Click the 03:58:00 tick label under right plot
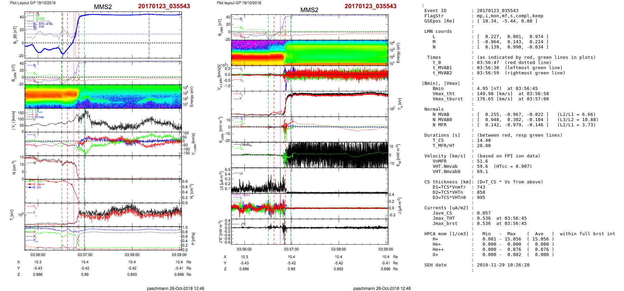The image size is (624, 291). coord(338,249)
